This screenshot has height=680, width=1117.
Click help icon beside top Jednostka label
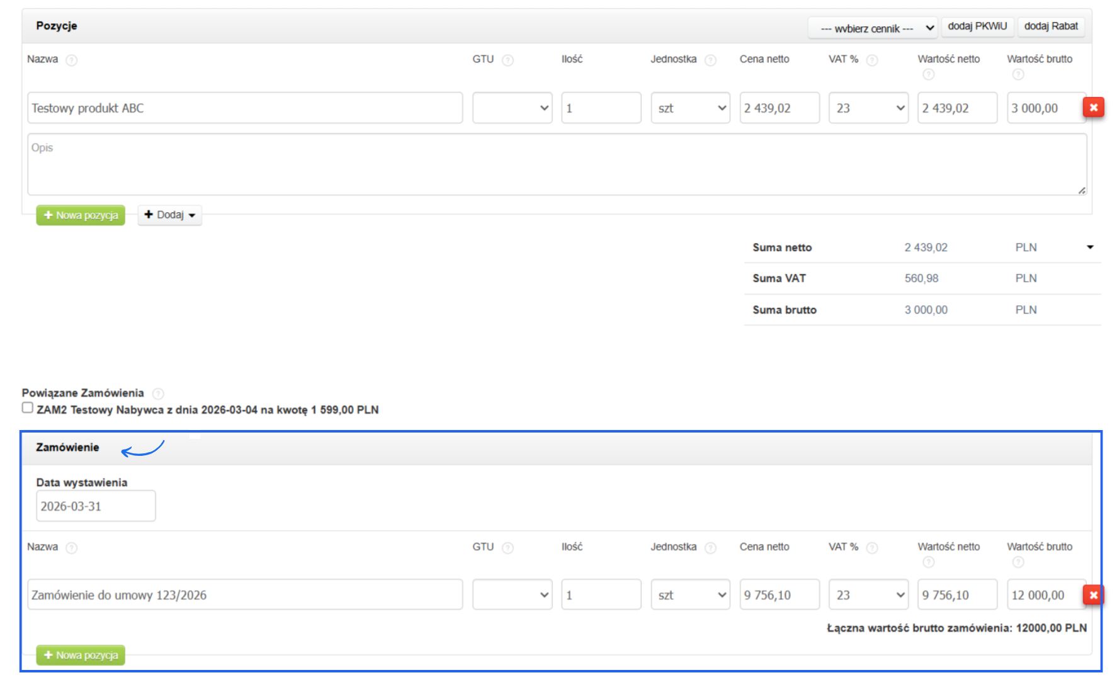(x=710, y=60)
